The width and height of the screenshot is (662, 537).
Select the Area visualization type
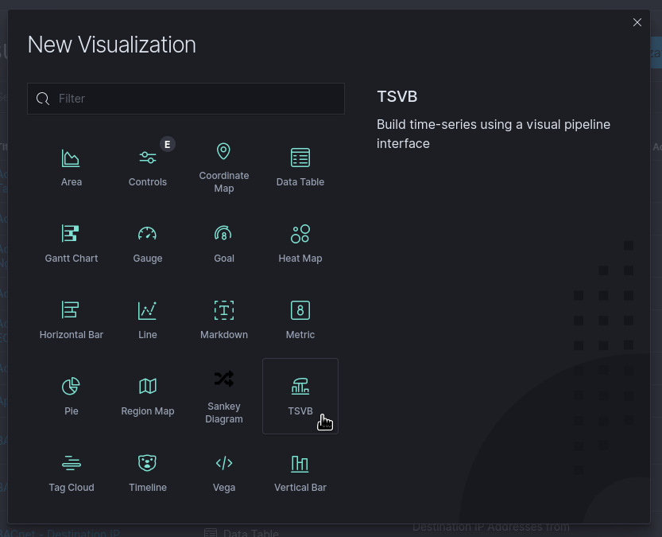pos(72,165)
